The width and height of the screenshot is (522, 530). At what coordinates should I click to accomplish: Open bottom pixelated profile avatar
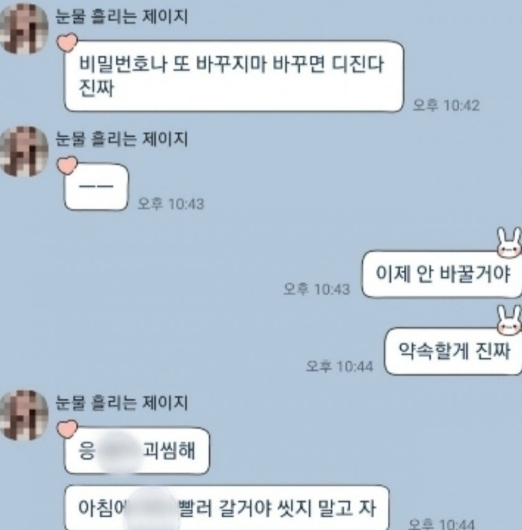coord(23,415)
